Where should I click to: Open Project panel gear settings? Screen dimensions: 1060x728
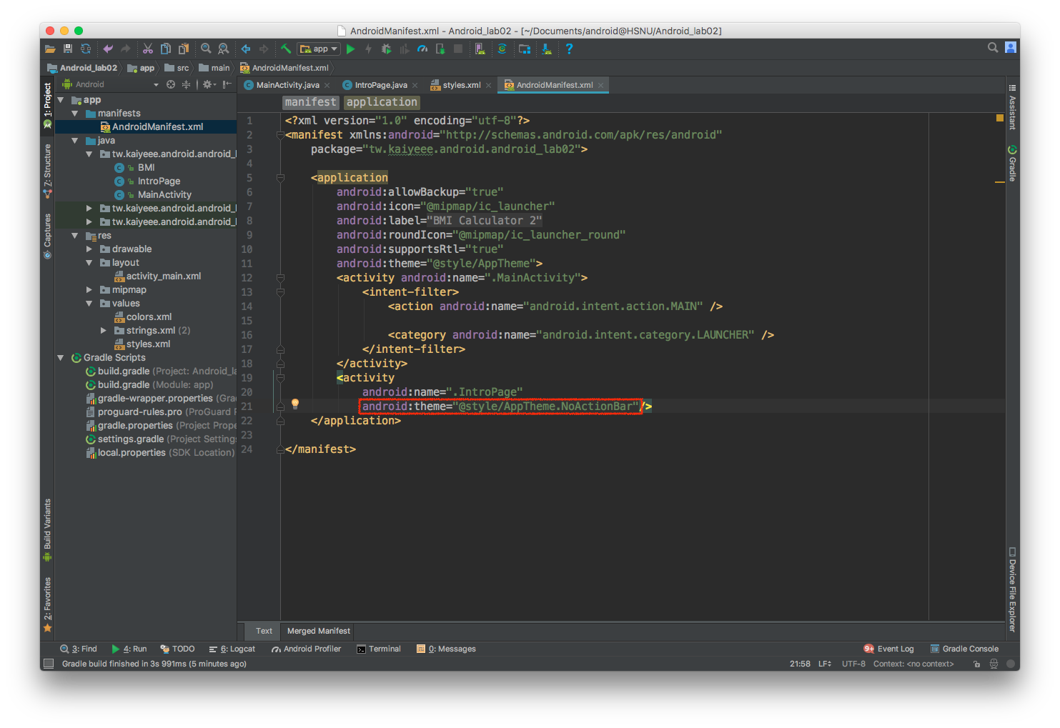pyautogui.click(x=209, y=84)
